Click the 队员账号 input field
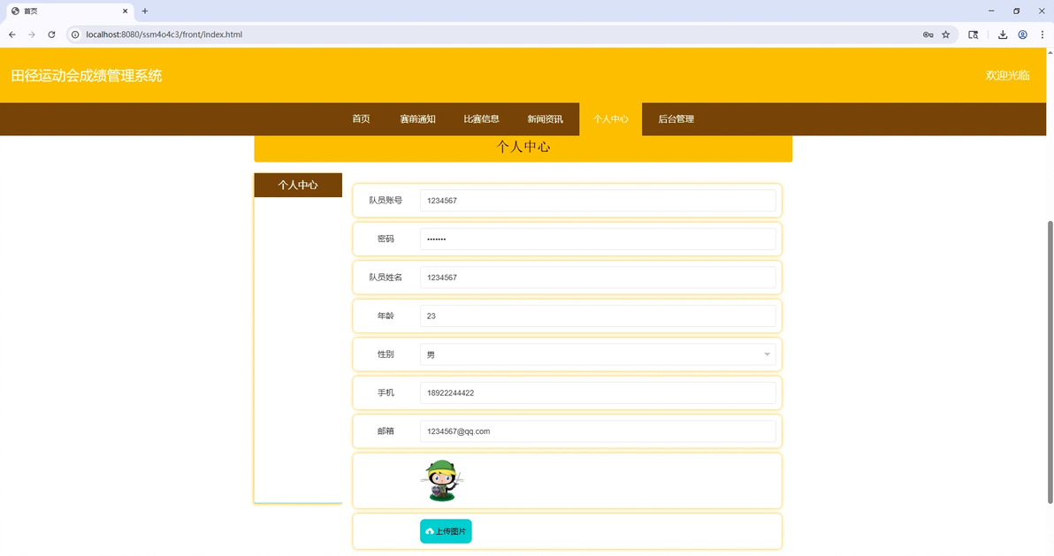The height and width of the screenshot is (556, 1054). [x=598, y=201]
